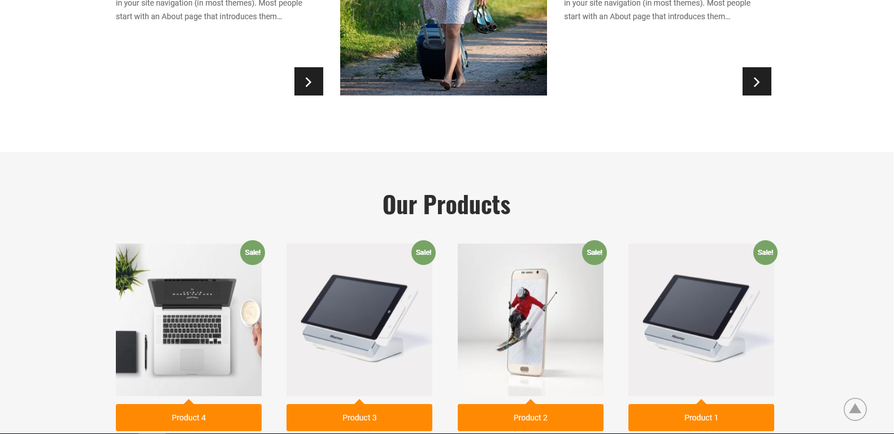Select the laptop product image
The image size is (894, 434).
[x=189, y=320]
